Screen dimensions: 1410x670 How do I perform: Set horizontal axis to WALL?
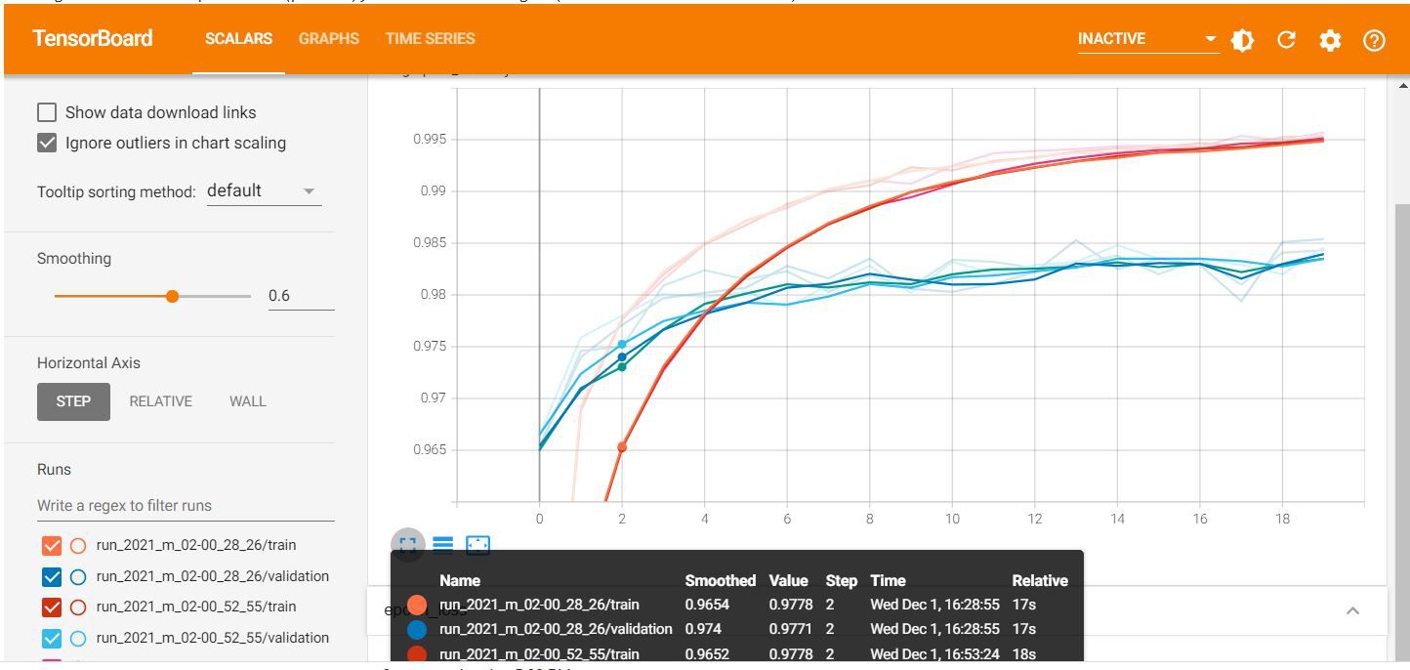coord(247,401)
